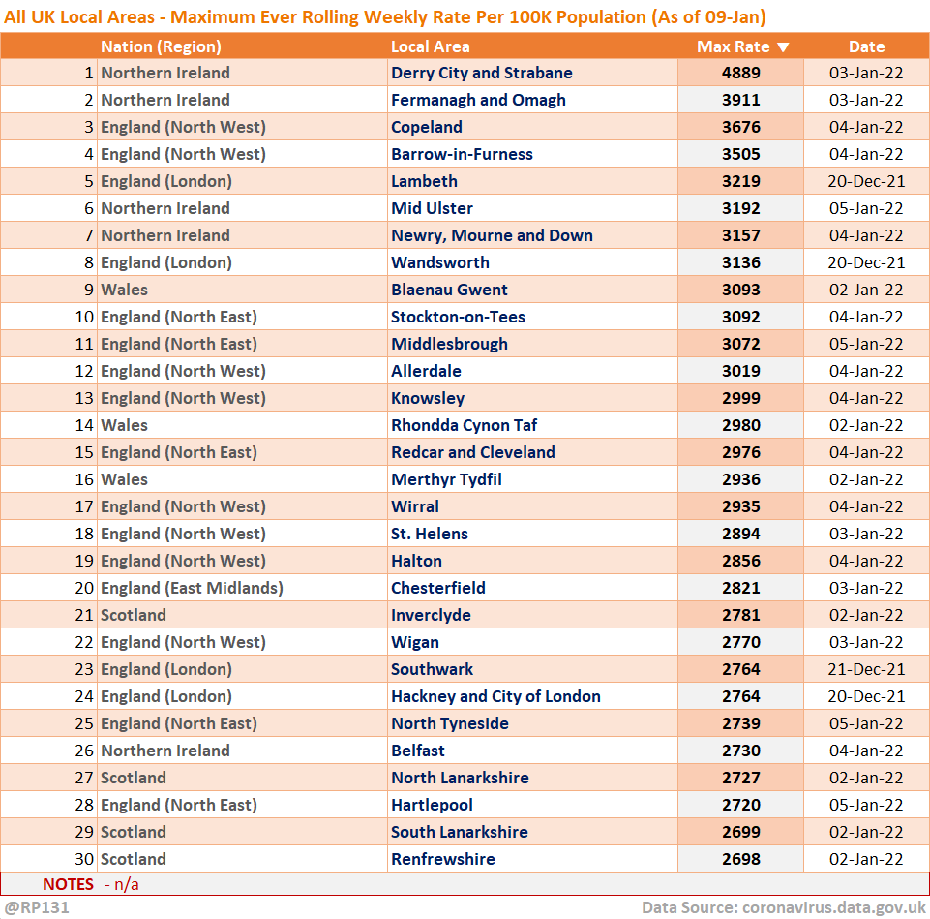Screen dimensions: 930x919
Task: Click the Blaenau Gwent row name
Action: point(449,290)
